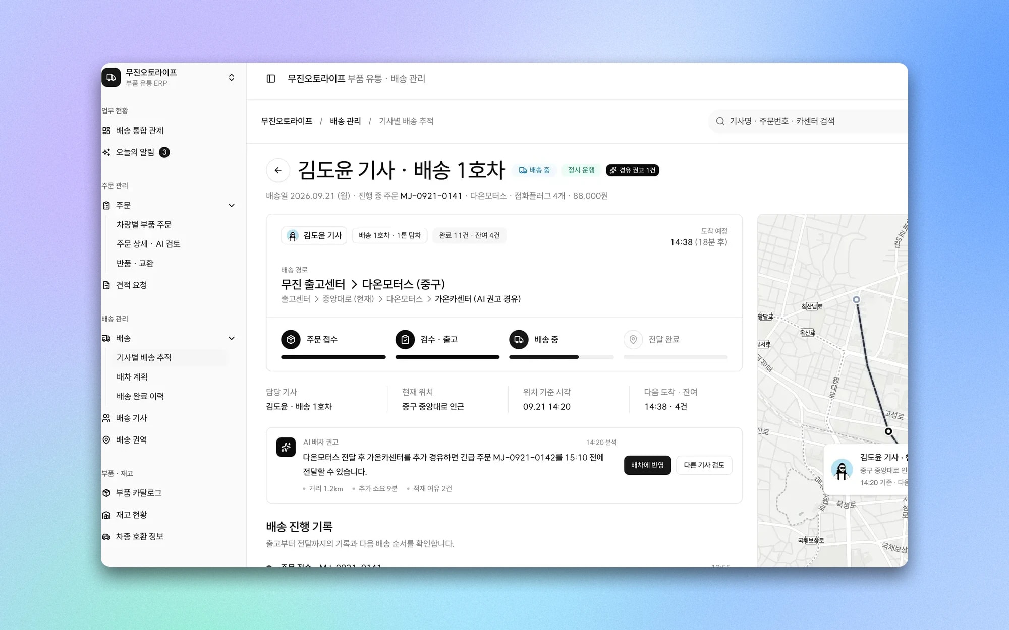This screenshot has height=630, width=1009.
Task: Click the truck logo icon of 무진오토라이프
Action: 111,78
